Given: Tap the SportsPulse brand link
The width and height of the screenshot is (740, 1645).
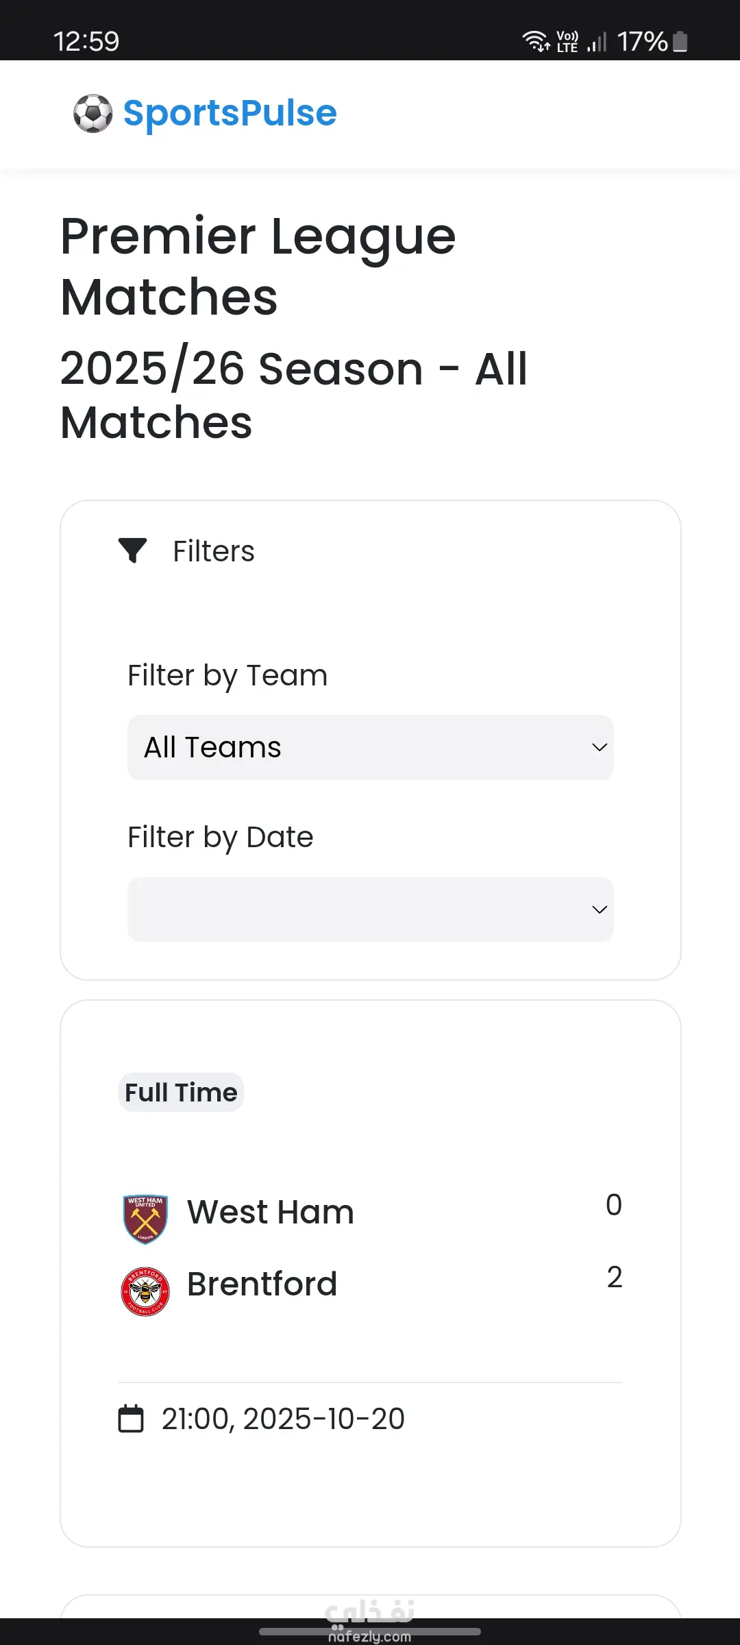Looking at the screenshot, I should tap(230, 113).
